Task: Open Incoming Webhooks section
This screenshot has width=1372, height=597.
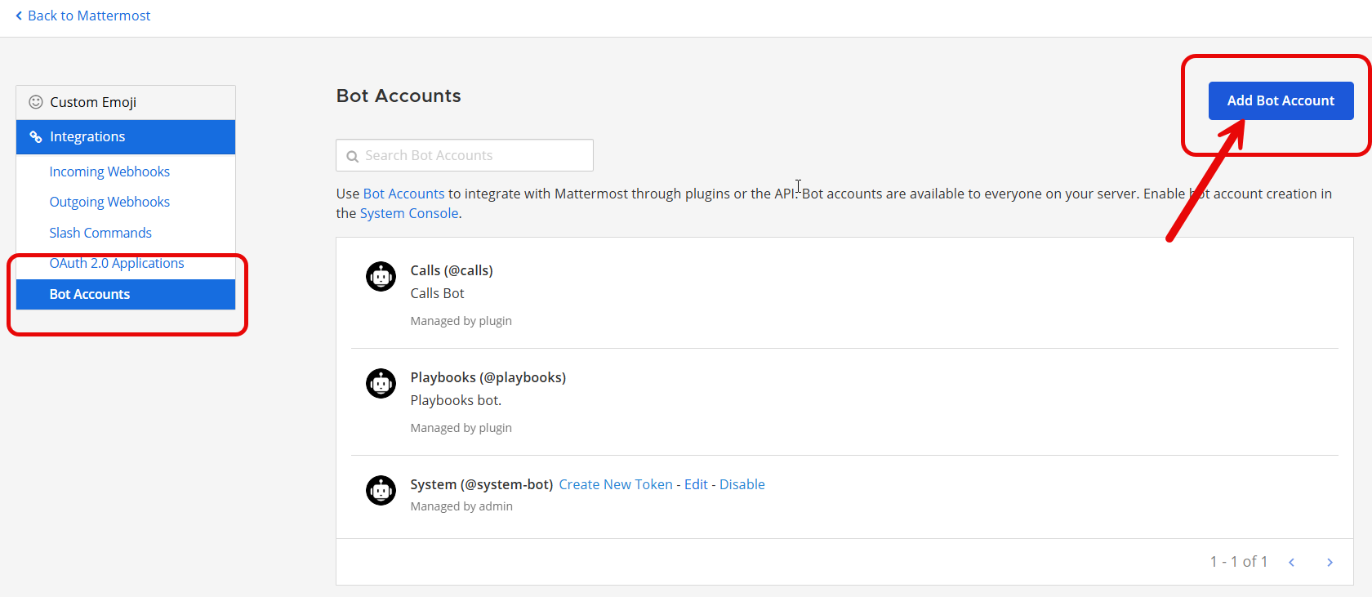Action: tap(109, 172)
